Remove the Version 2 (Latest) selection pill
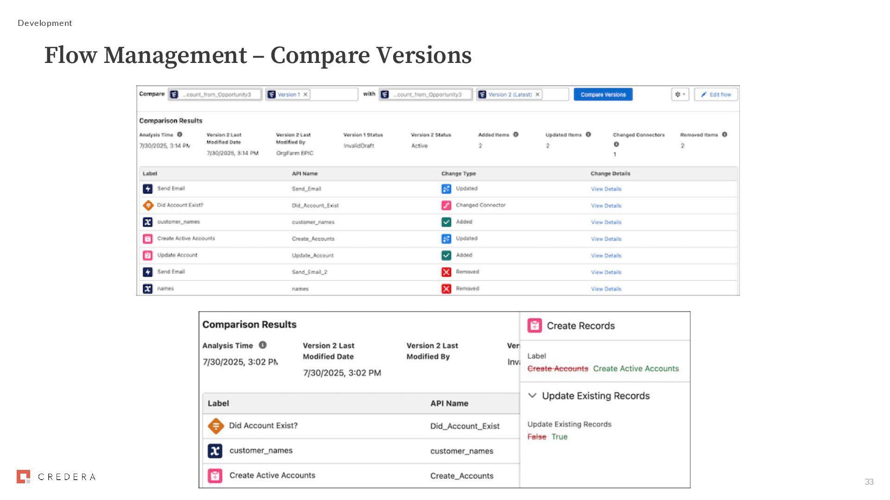 (x=538, y=94)
